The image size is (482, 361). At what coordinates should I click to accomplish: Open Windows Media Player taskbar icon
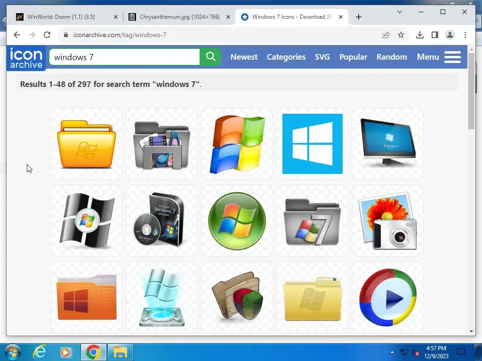tap(65, 352)
